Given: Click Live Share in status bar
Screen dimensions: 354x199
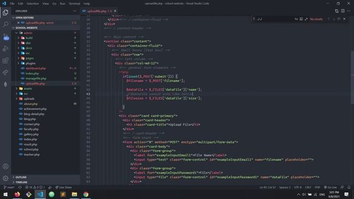Looking at the screenshot, I should tap(64, 187).
